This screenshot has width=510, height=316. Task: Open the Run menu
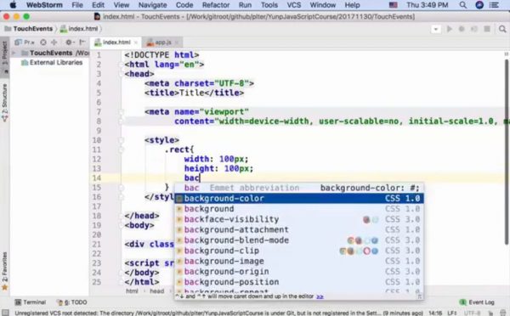[245, 5]
